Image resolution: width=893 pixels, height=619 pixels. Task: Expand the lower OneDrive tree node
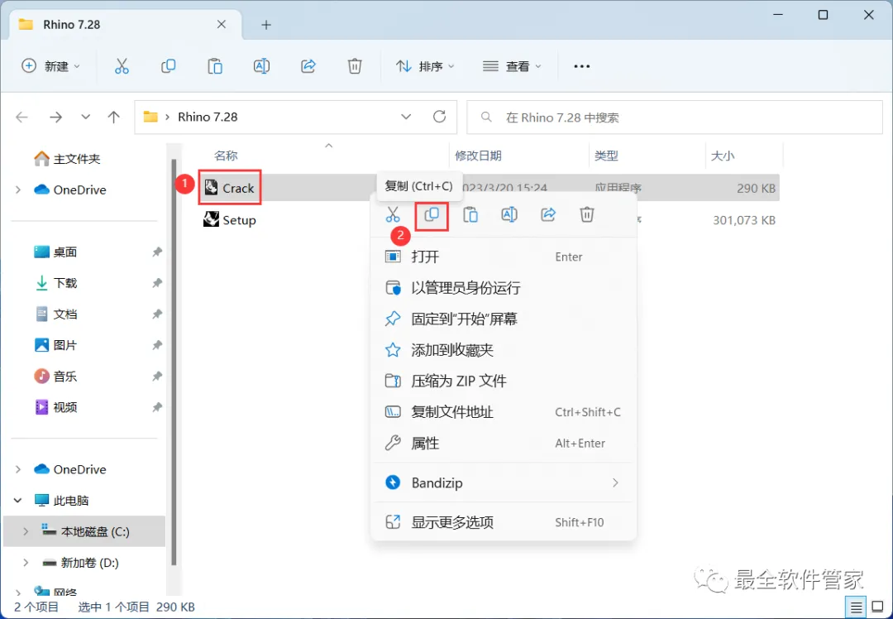point(18,469)
